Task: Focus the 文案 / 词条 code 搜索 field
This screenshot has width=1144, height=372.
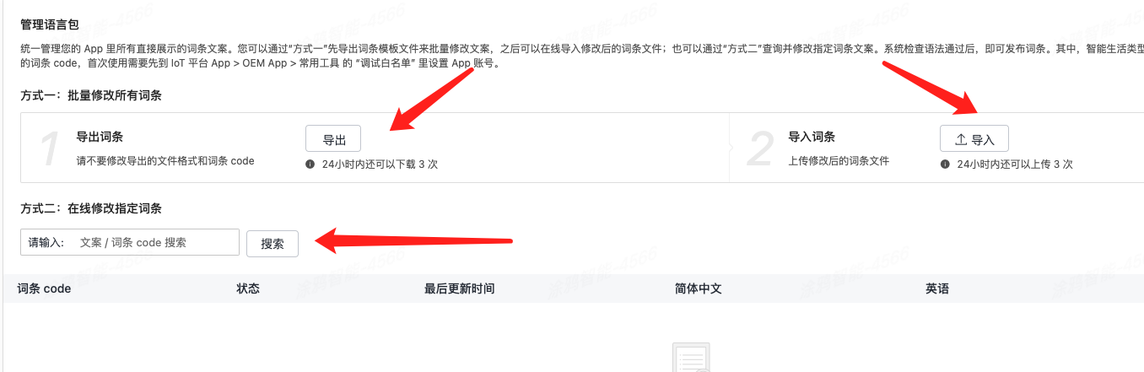Action: pos(155,242)
